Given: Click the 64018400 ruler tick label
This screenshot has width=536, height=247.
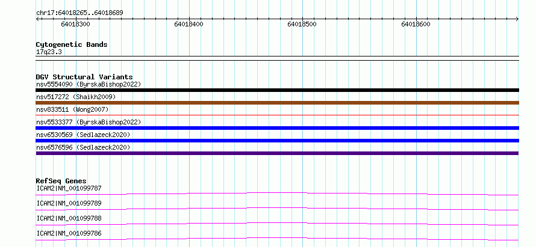Looking at the screenshot, I should tap(189, 24).
